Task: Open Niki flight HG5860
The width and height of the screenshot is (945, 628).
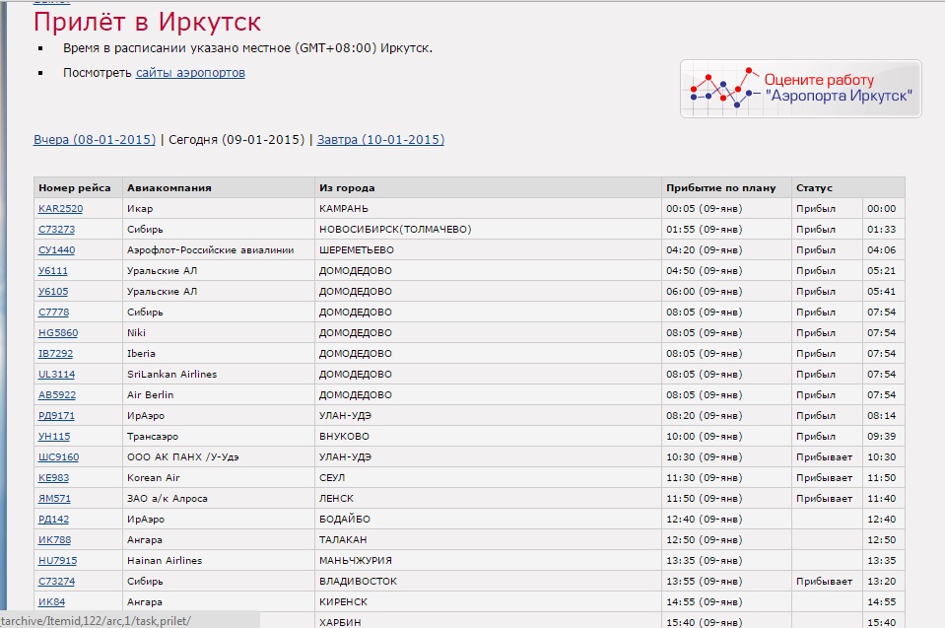Action: pyautogui.click(x=57, y=333)
